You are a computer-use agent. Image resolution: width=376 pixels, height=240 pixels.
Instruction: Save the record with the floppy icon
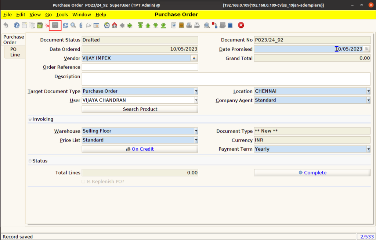(x=55, y=25)
